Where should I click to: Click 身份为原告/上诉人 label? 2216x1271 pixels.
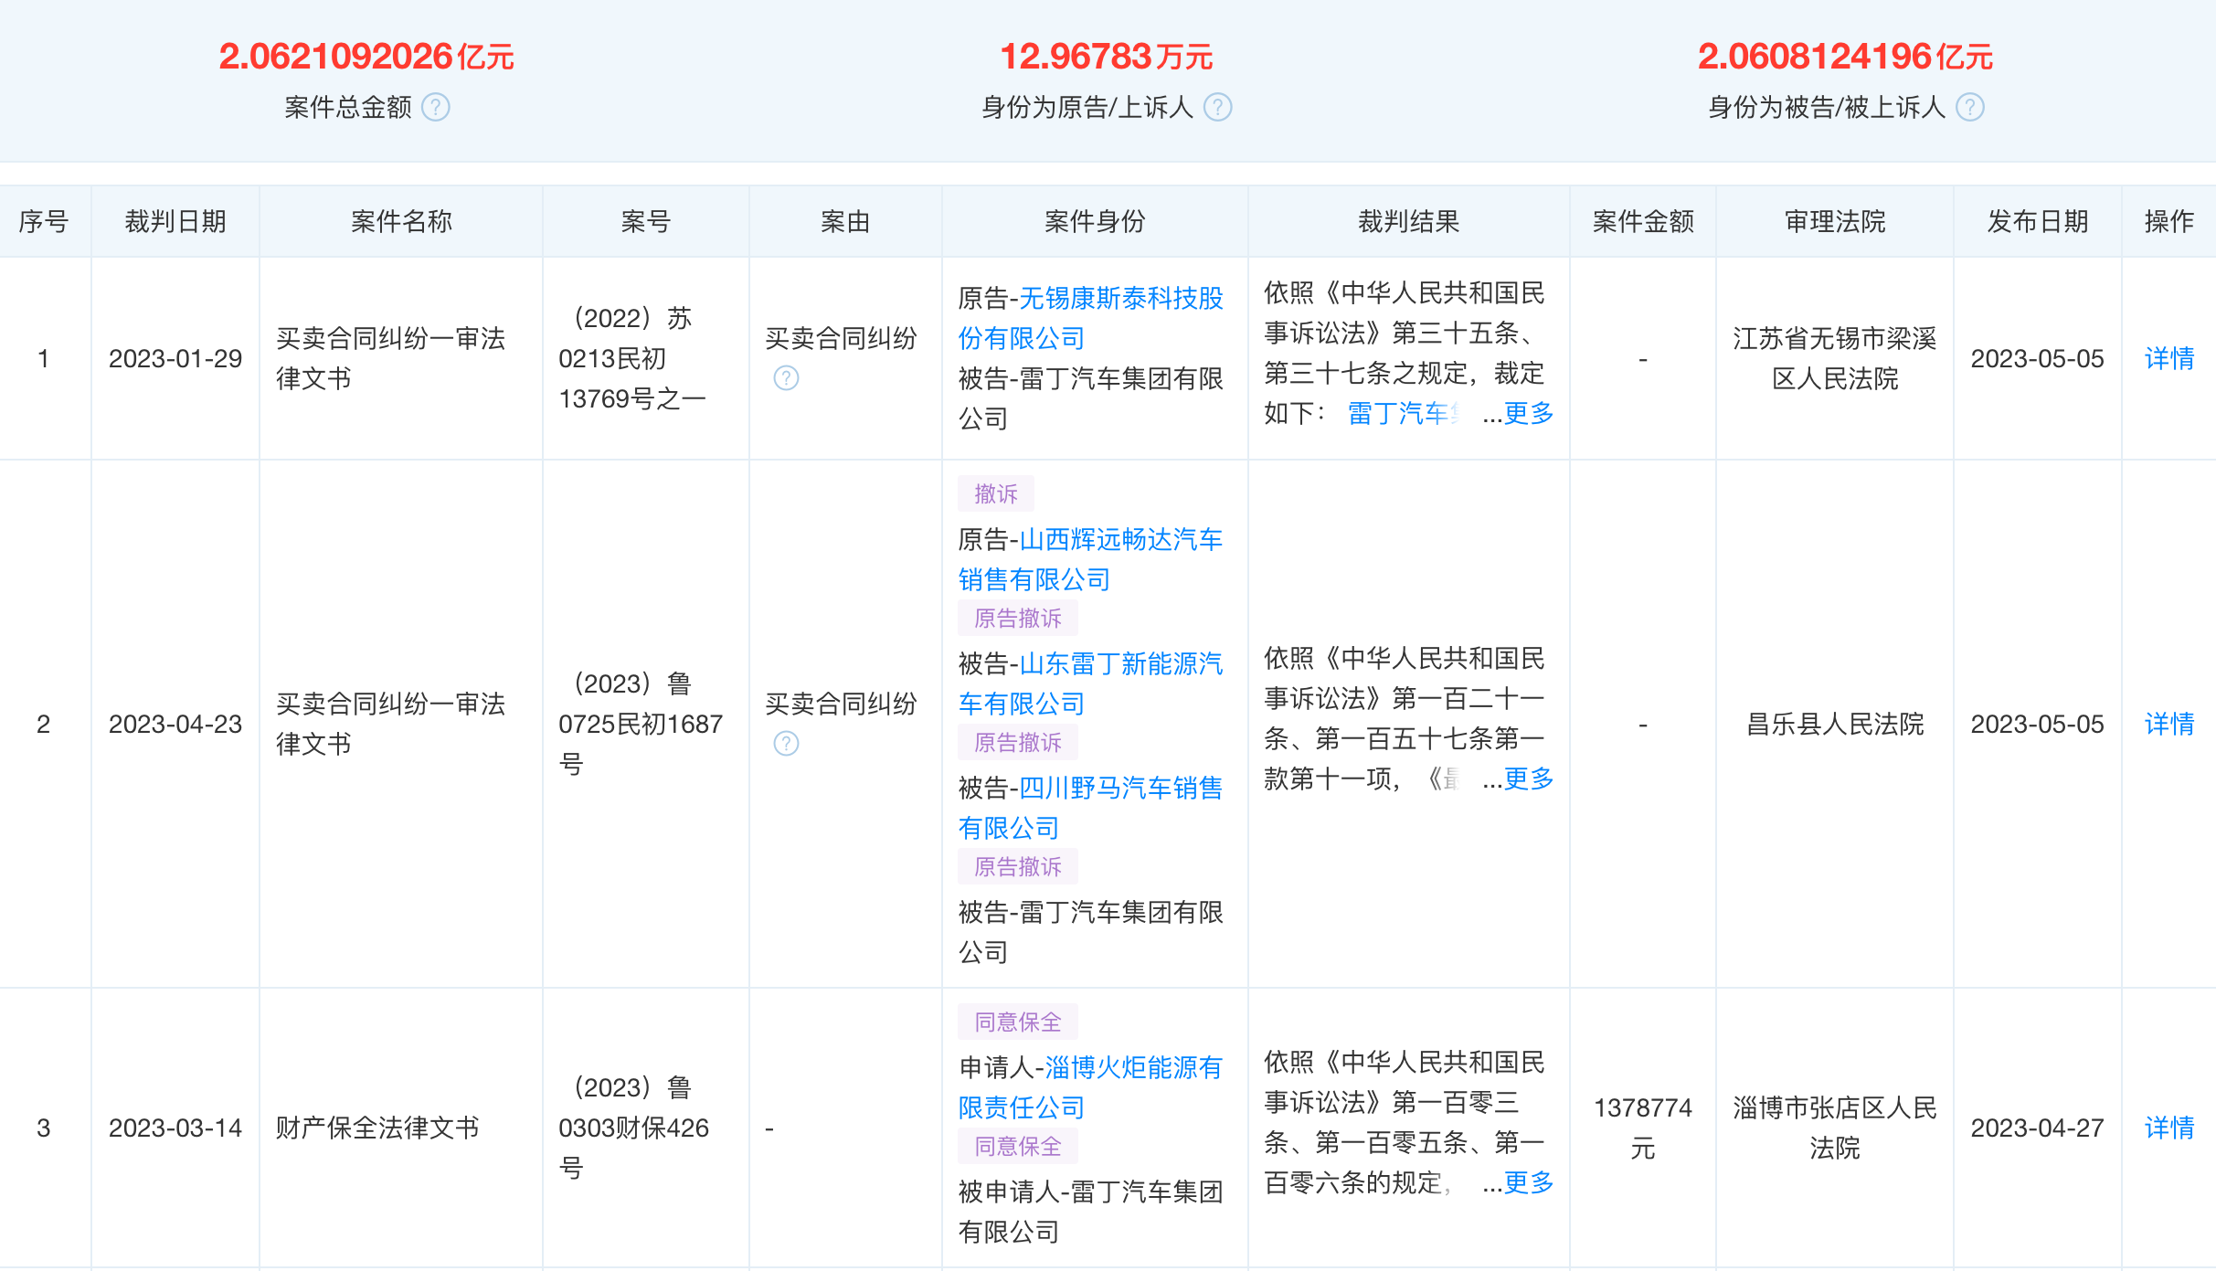(1087, 108)
